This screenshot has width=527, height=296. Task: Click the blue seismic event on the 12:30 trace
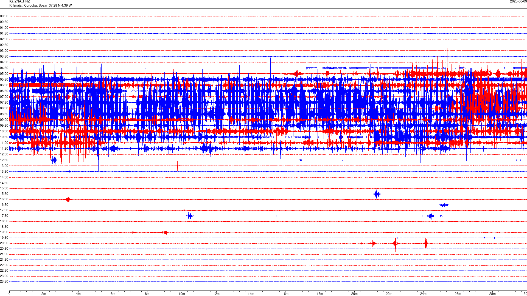pyautogui.click(x=54, y=160)
